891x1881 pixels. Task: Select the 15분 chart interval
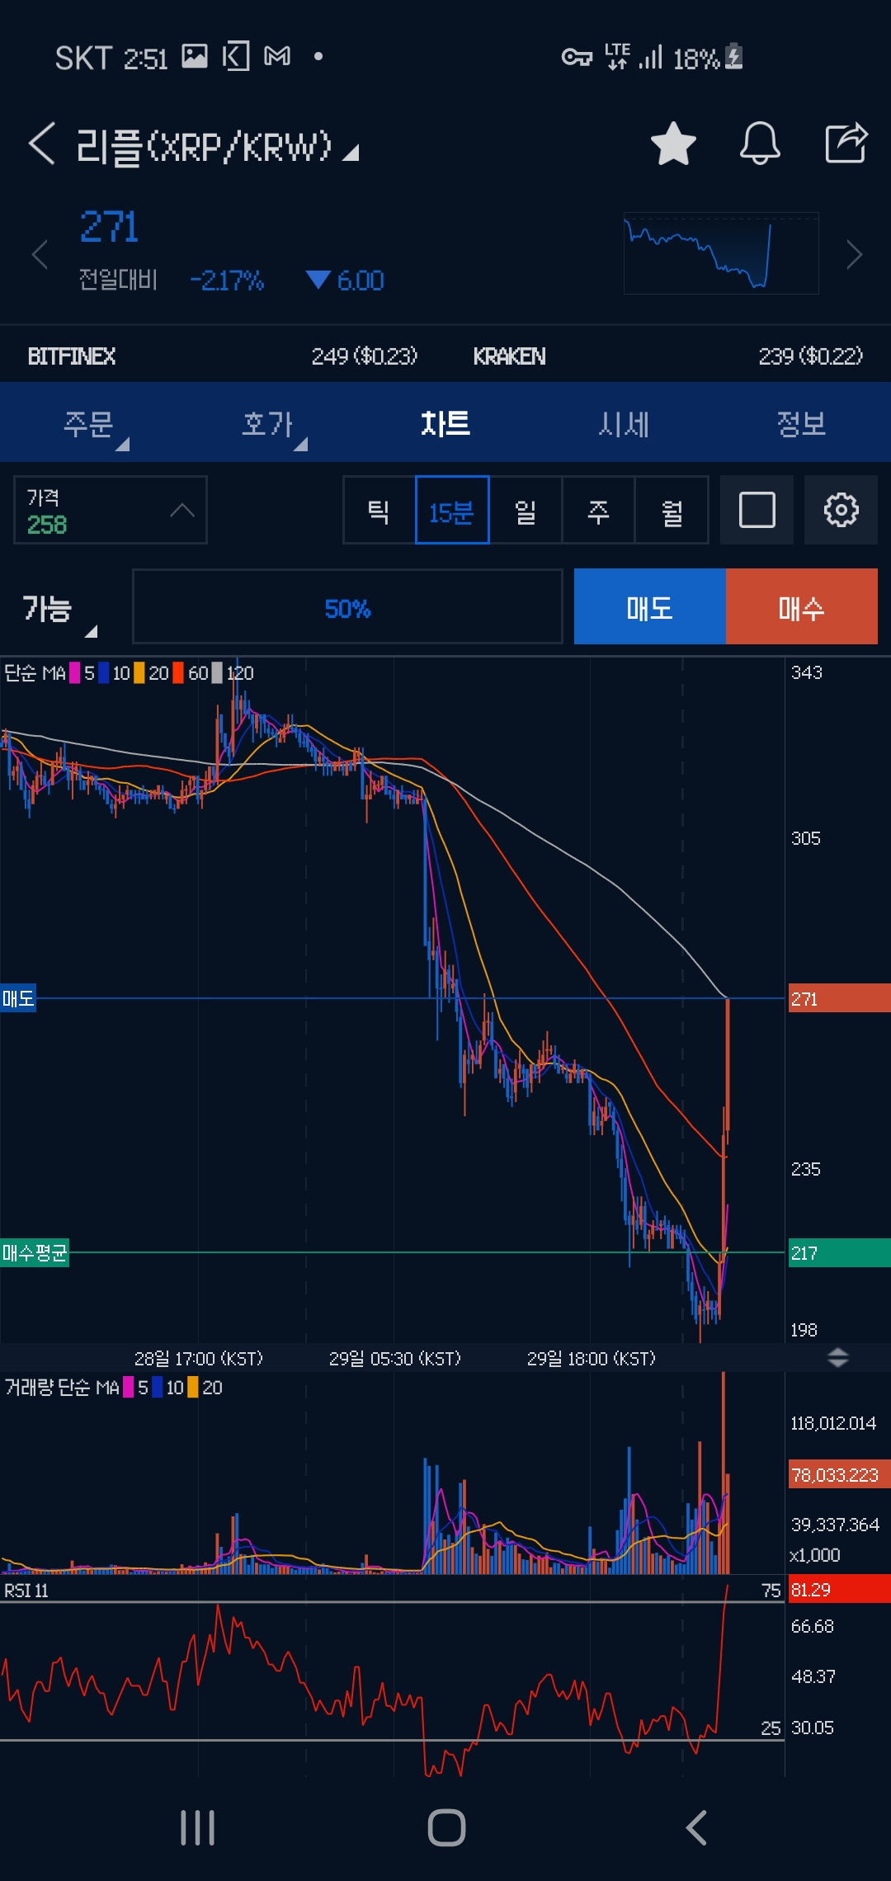pos(451,511)
